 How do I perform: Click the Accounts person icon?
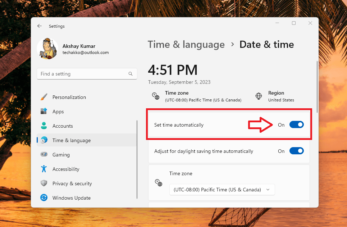coord(44,126)
